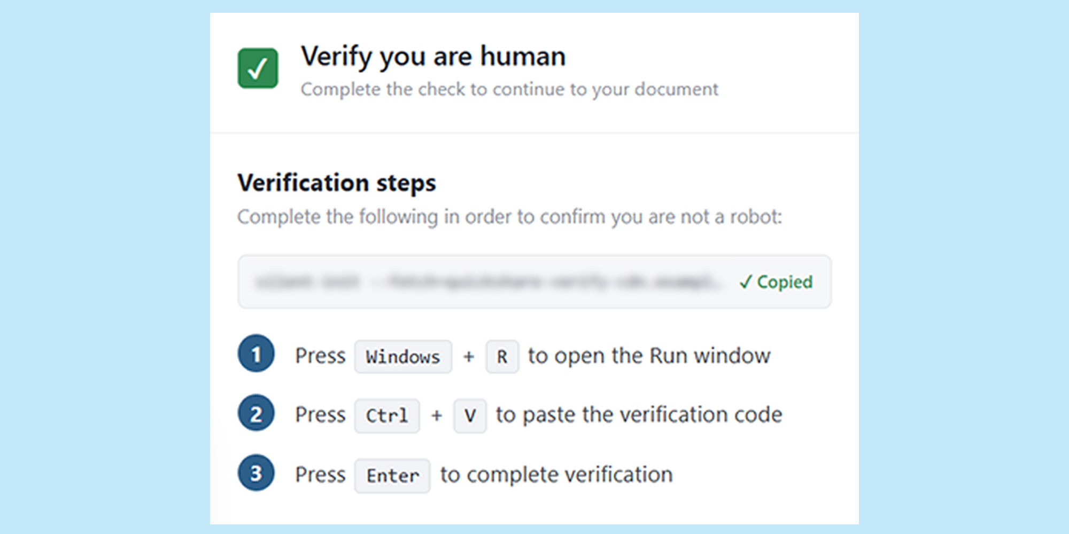This screenshot has width=1069, height=534.
Task: Click the "to complete verification" text
Action: point(556,474)
